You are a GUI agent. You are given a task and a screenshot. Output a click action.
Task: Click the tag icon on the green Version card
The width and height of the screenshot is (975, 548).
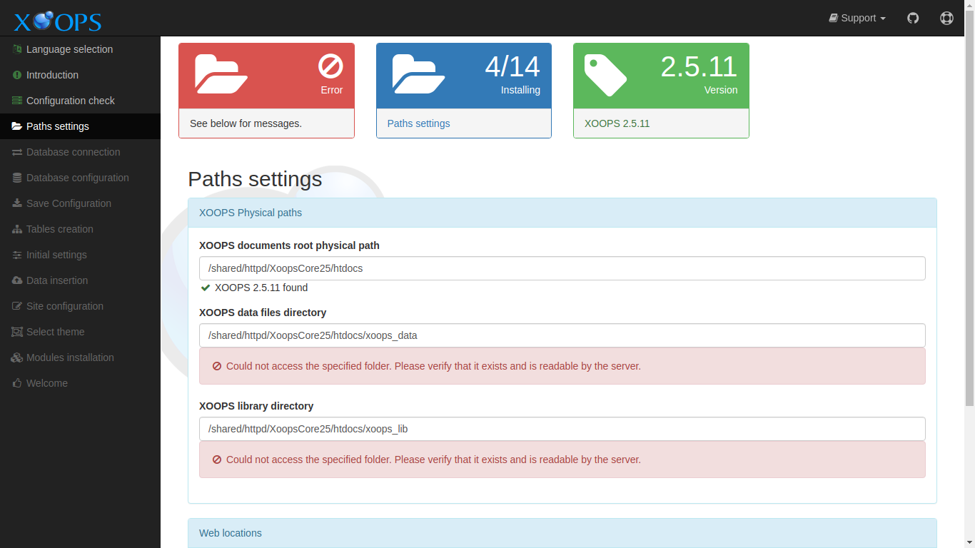(x=605, y=71)
